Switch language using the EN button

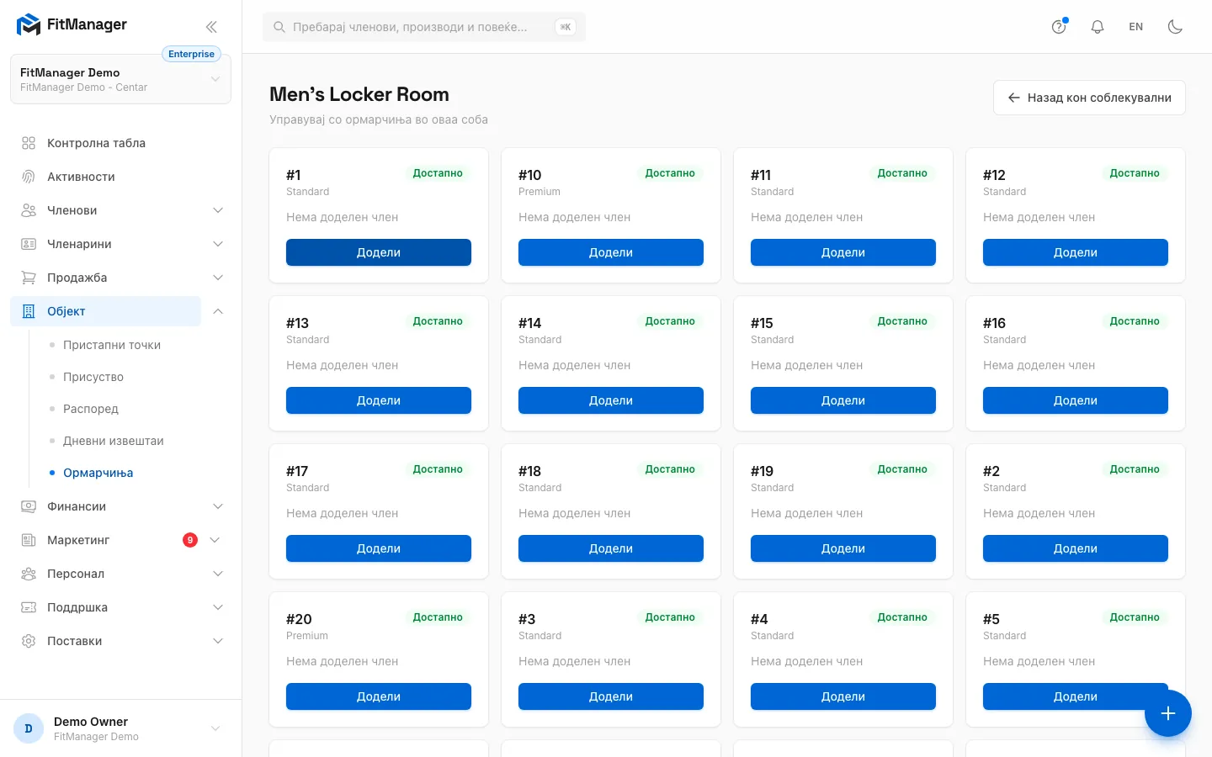tap(1136, 27)
